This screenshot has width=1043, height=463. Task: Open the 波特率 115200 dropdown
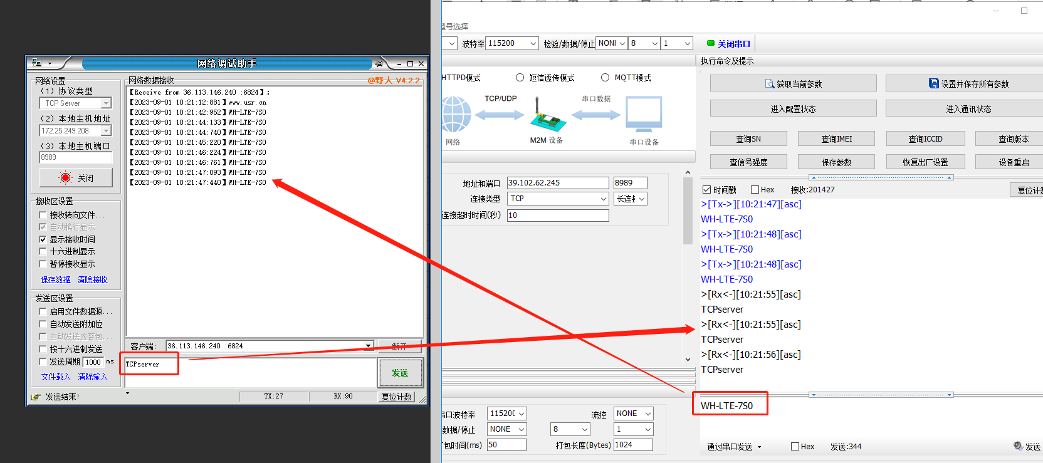click(533, 43)
